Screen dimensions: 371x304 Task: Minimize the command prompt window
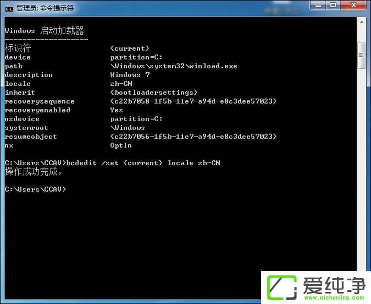tap(318, 6)
